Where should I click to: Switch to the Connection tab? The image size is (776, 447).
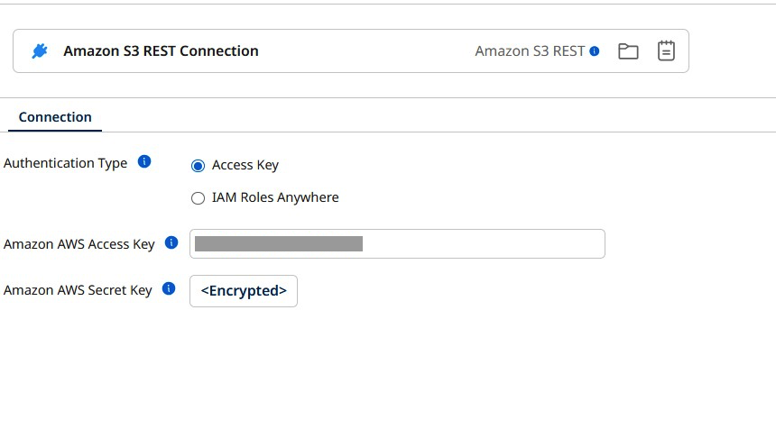coord(55,117)
